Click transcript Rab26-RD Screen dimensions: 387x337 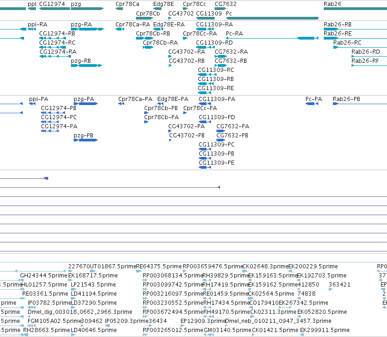tap(366, 52)
